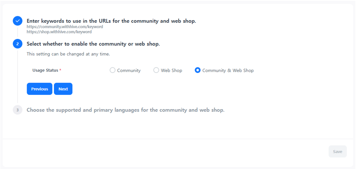
Task: Click the "Community & Web Shop" label text
Action: [x=228, y=71]
